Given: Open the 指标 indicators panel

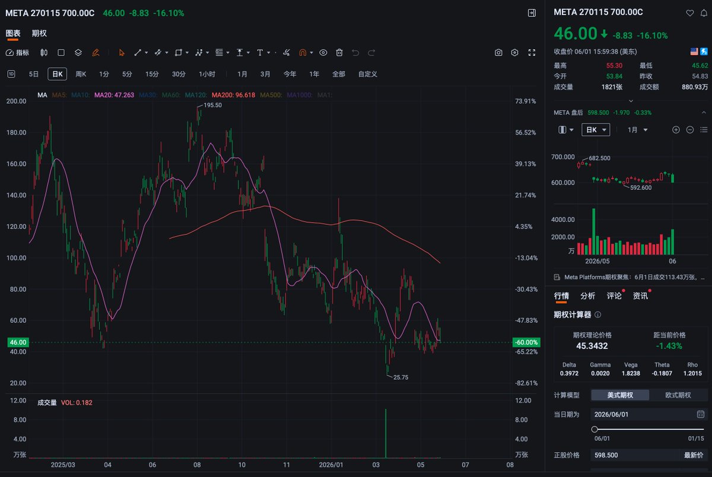Looking at the screenshot, I should [17, 52].
